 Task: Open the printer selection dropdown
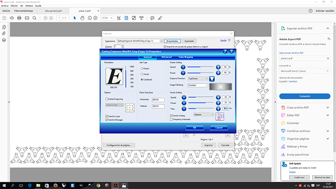pyautogui.click(x=140, y=41)
